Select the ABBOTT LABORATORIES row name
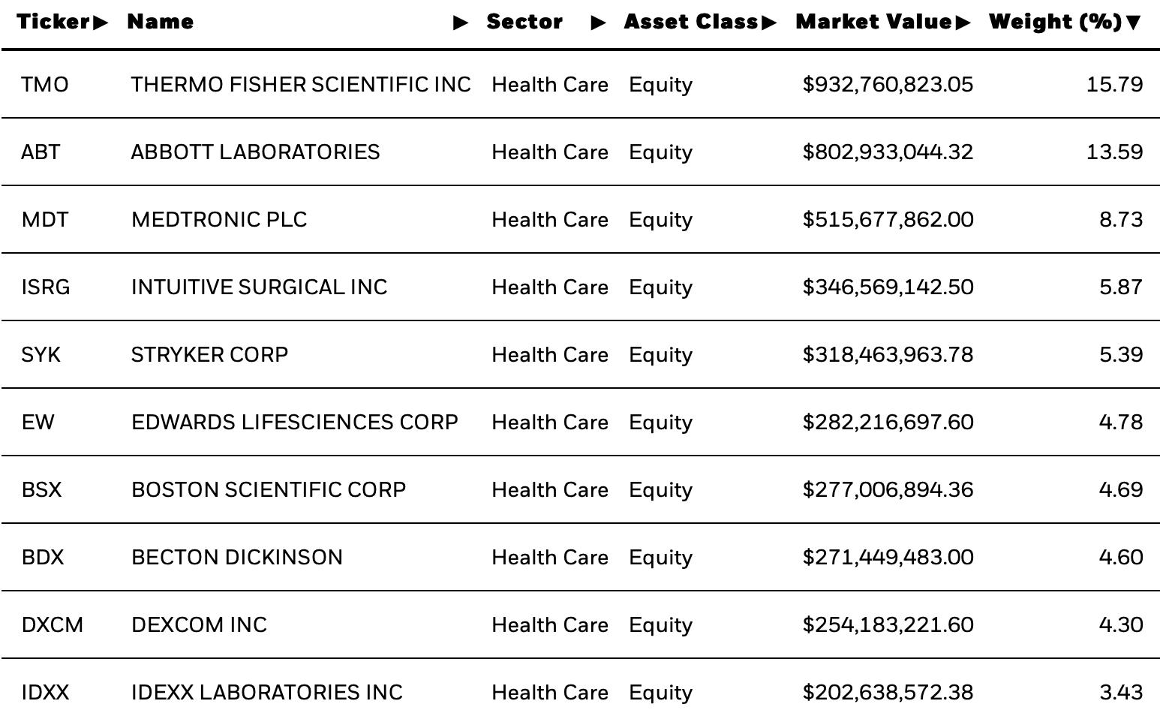This screenshot has height=716, width=1160. [255, 152]
